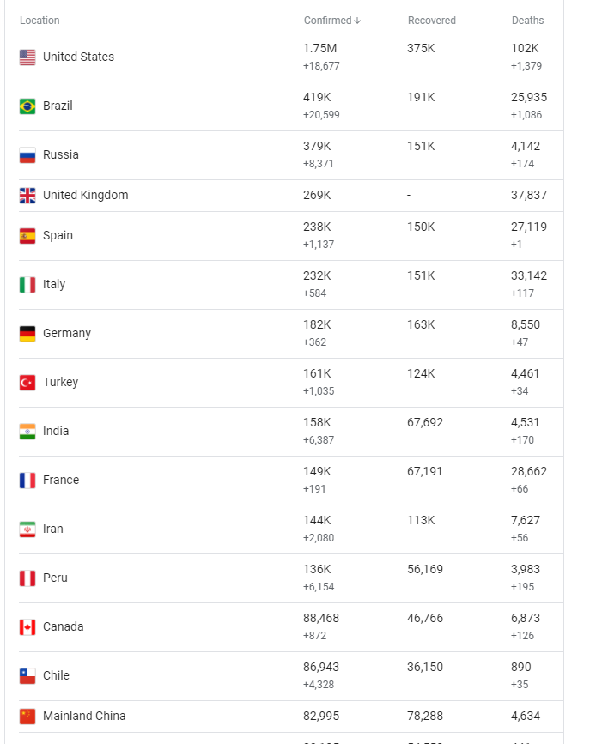Click the Turkey flag icon
Screen dimensions: 596x744
click(x=27, y=383)
